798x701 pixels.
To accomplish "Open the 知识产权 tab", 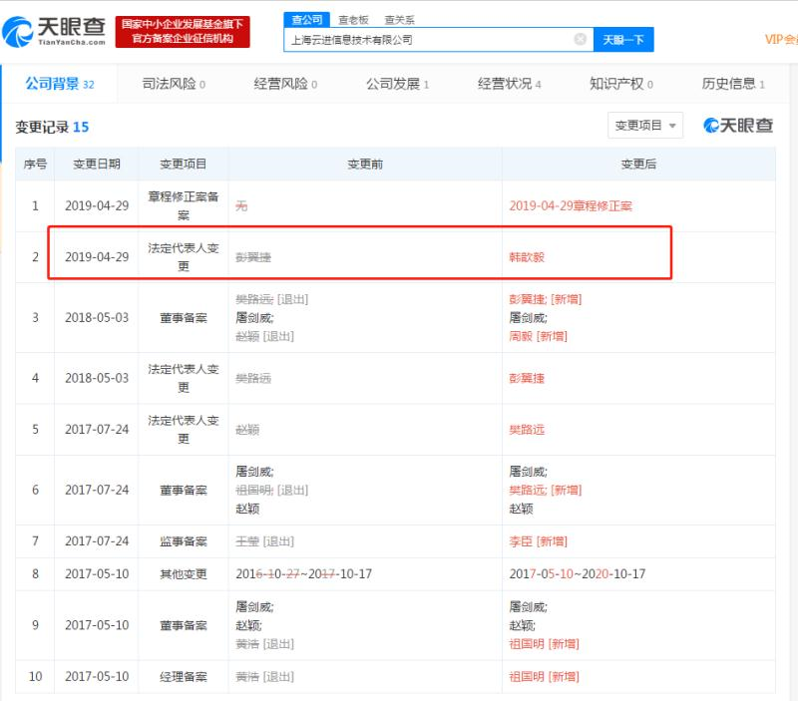I will coord(620,84).
